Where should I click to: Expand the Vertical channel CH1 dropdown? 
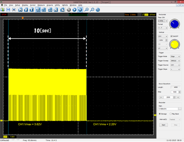pos(166,36)
